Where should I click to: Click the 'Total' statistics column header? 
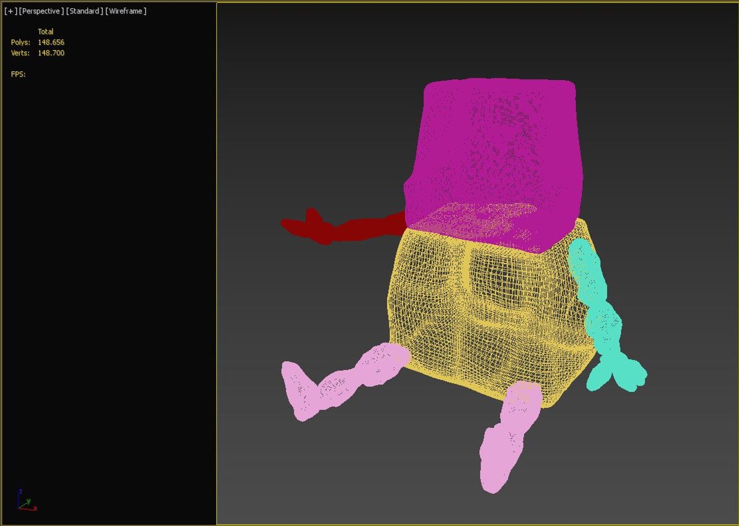point(46,32)
